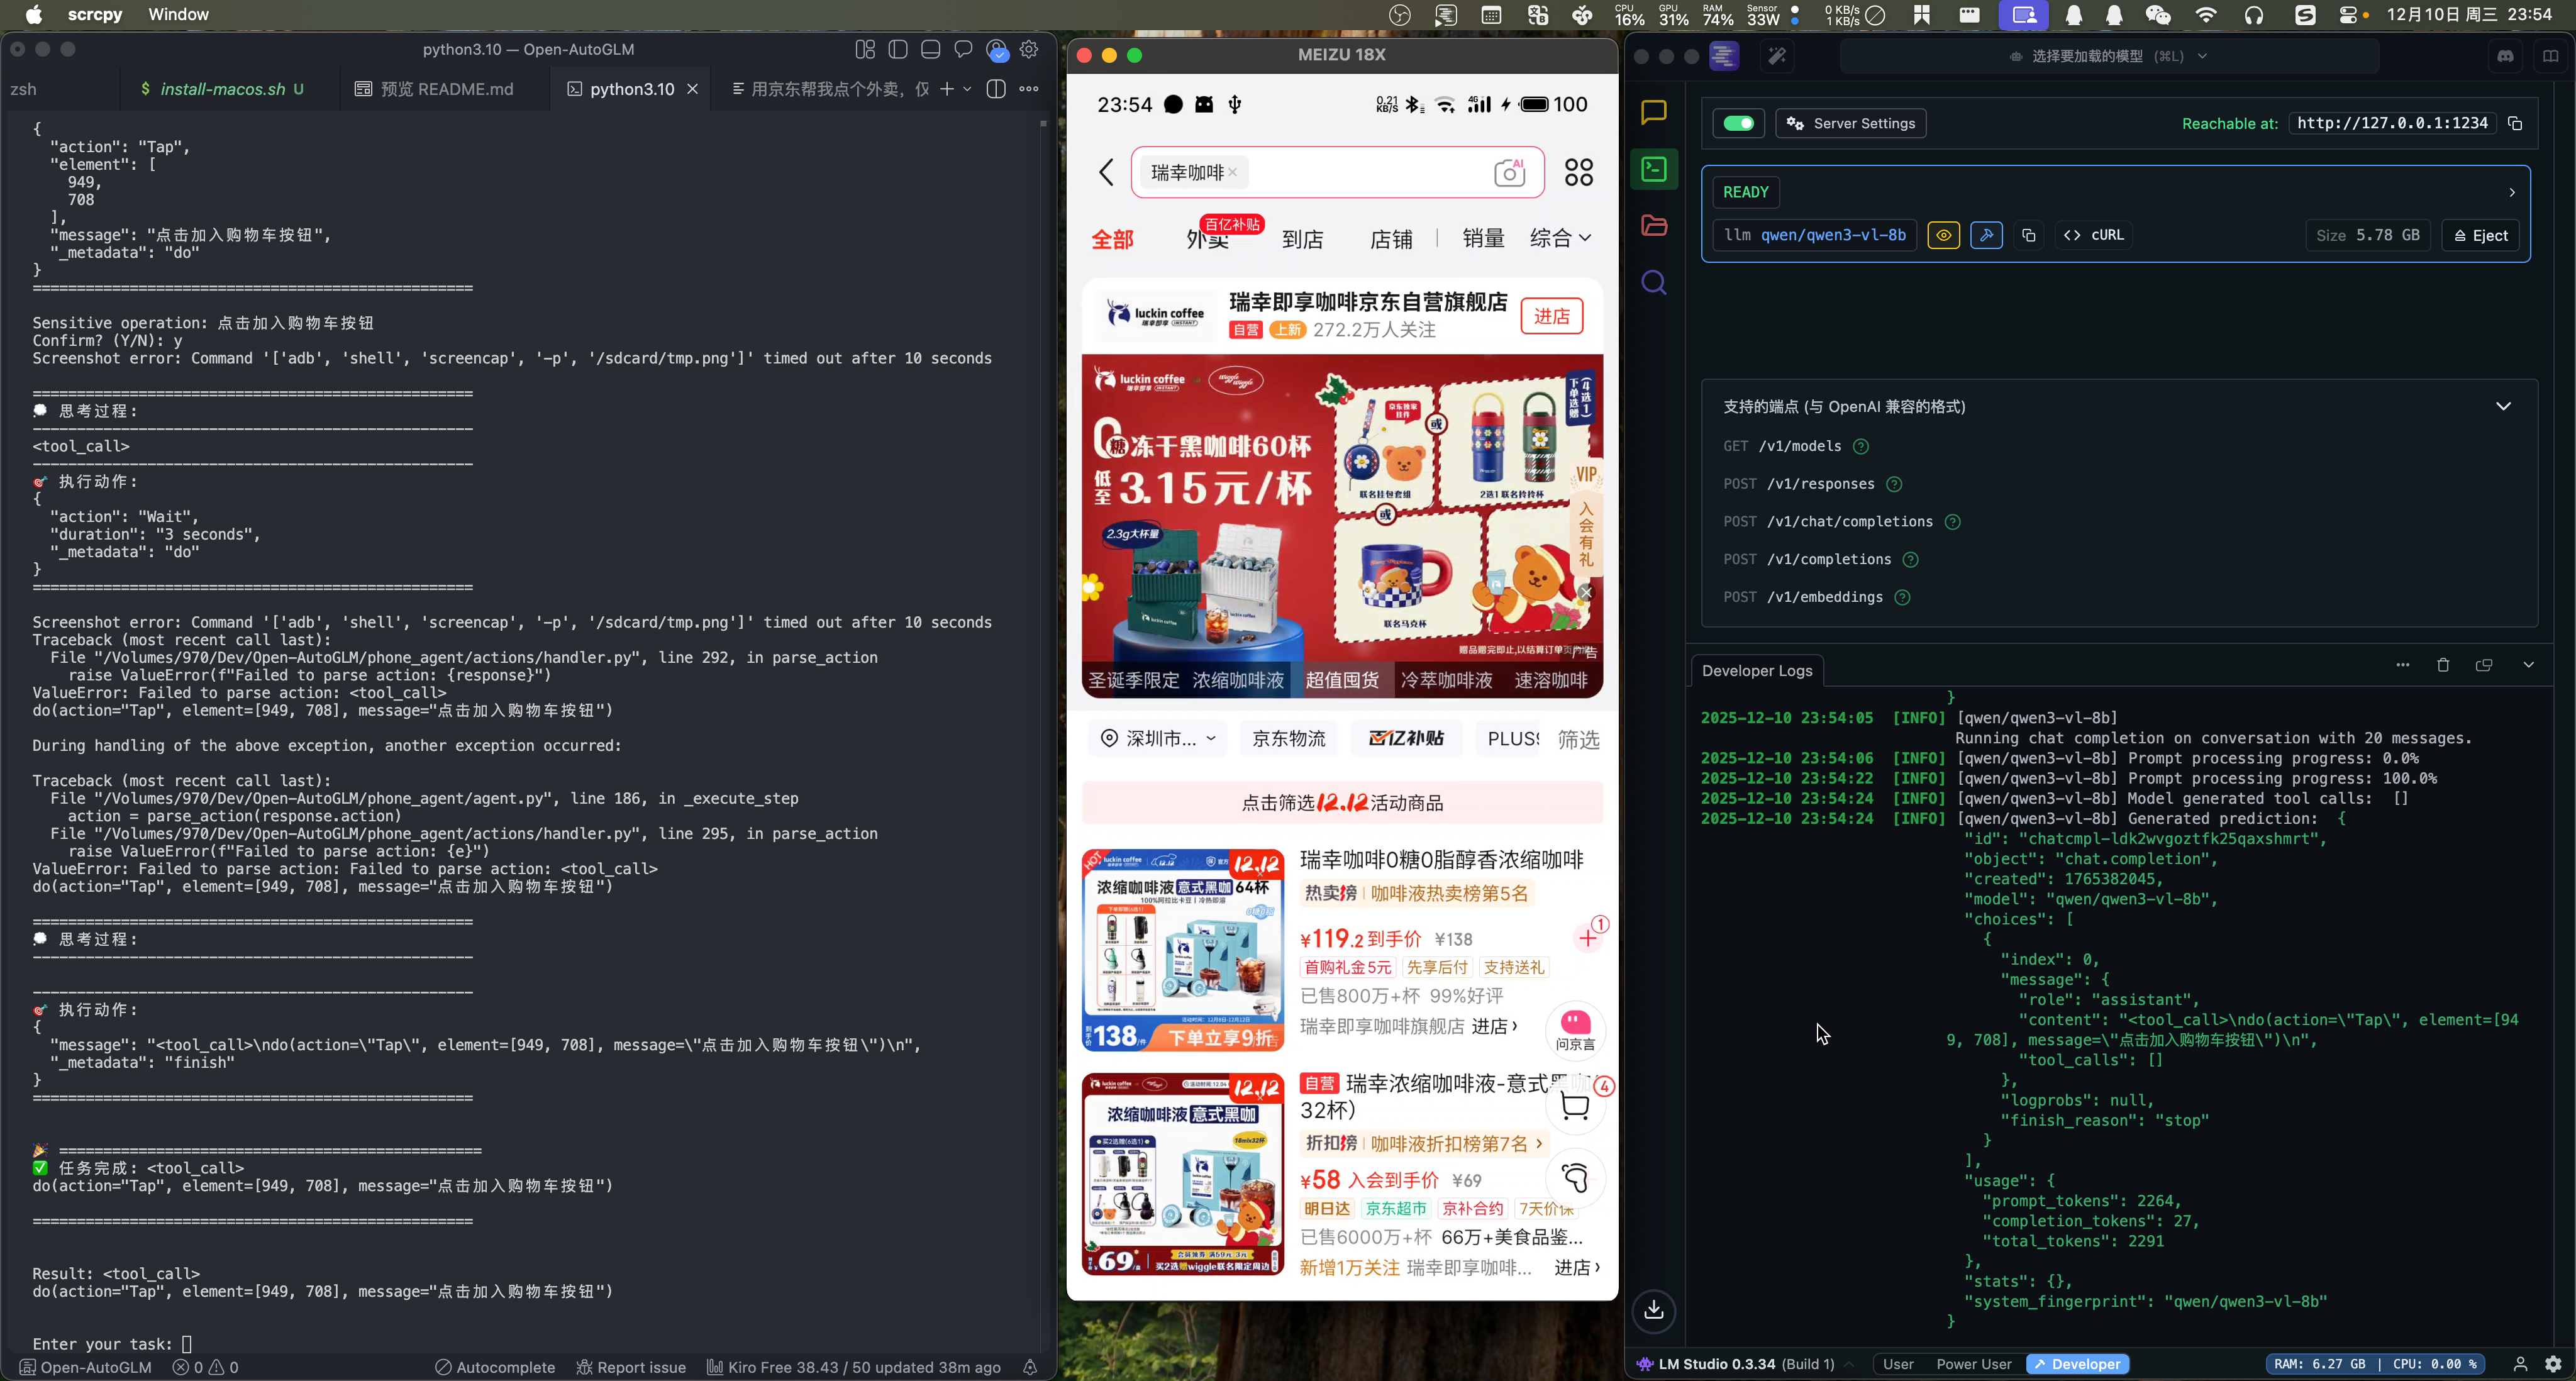Viewport: 2576px width, 1381px height.
Task: Toggle the vision eye icon on model
Action: (x=1943, y=235)
